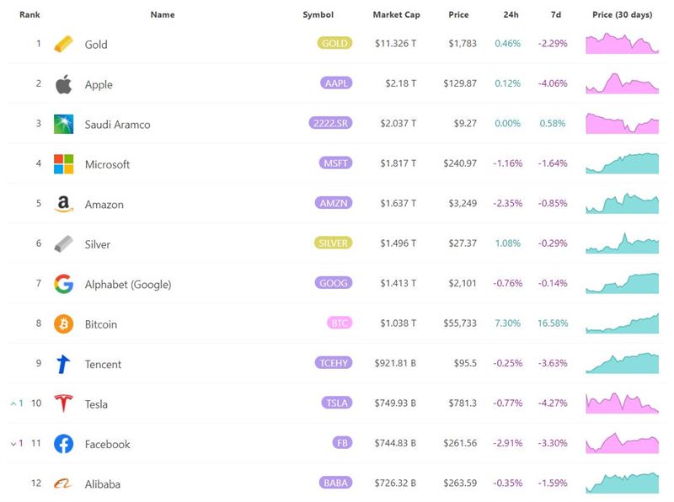This screenshot has height=502, width=674.
Task: Click the SILVER symbol badge
Action: click(x=333, y=243)
